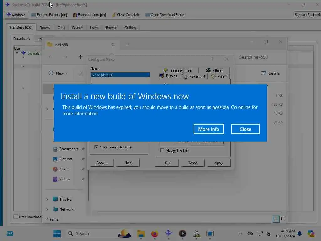Open Documents in File Explorer sidebar
The height and width of the screenshot is (241, 321).
tap(69, 149)
